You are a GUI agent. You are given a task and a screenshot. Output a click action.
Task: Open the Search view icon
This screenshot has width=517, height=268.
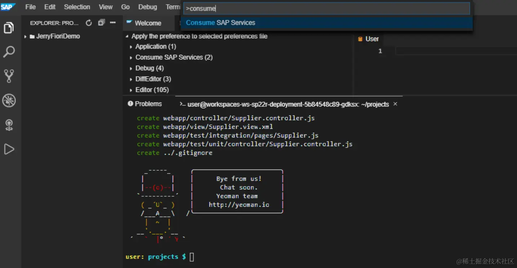(x=9, y=52)
